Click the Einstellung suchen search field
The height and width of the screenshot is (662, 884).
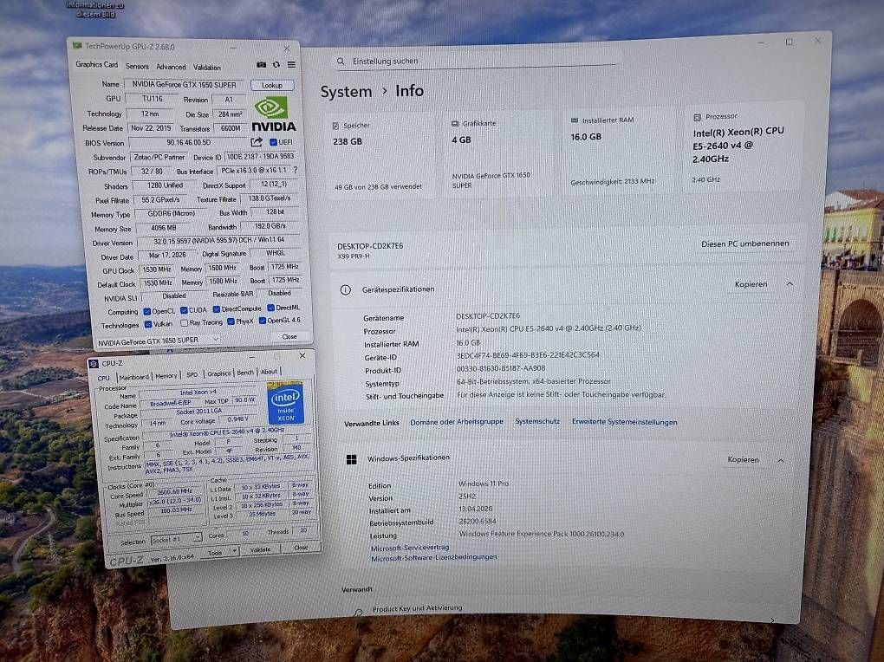pos(477,61)
